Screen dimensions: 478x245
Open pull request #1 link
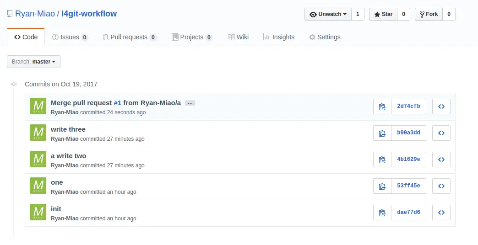coord(118,103)
